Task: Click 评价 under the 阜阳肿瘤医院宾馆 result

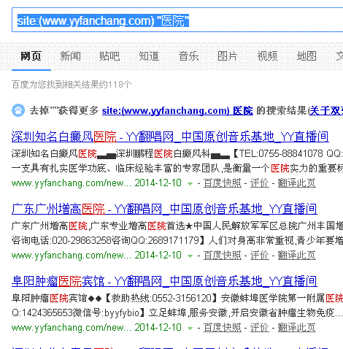Action: 260,328
